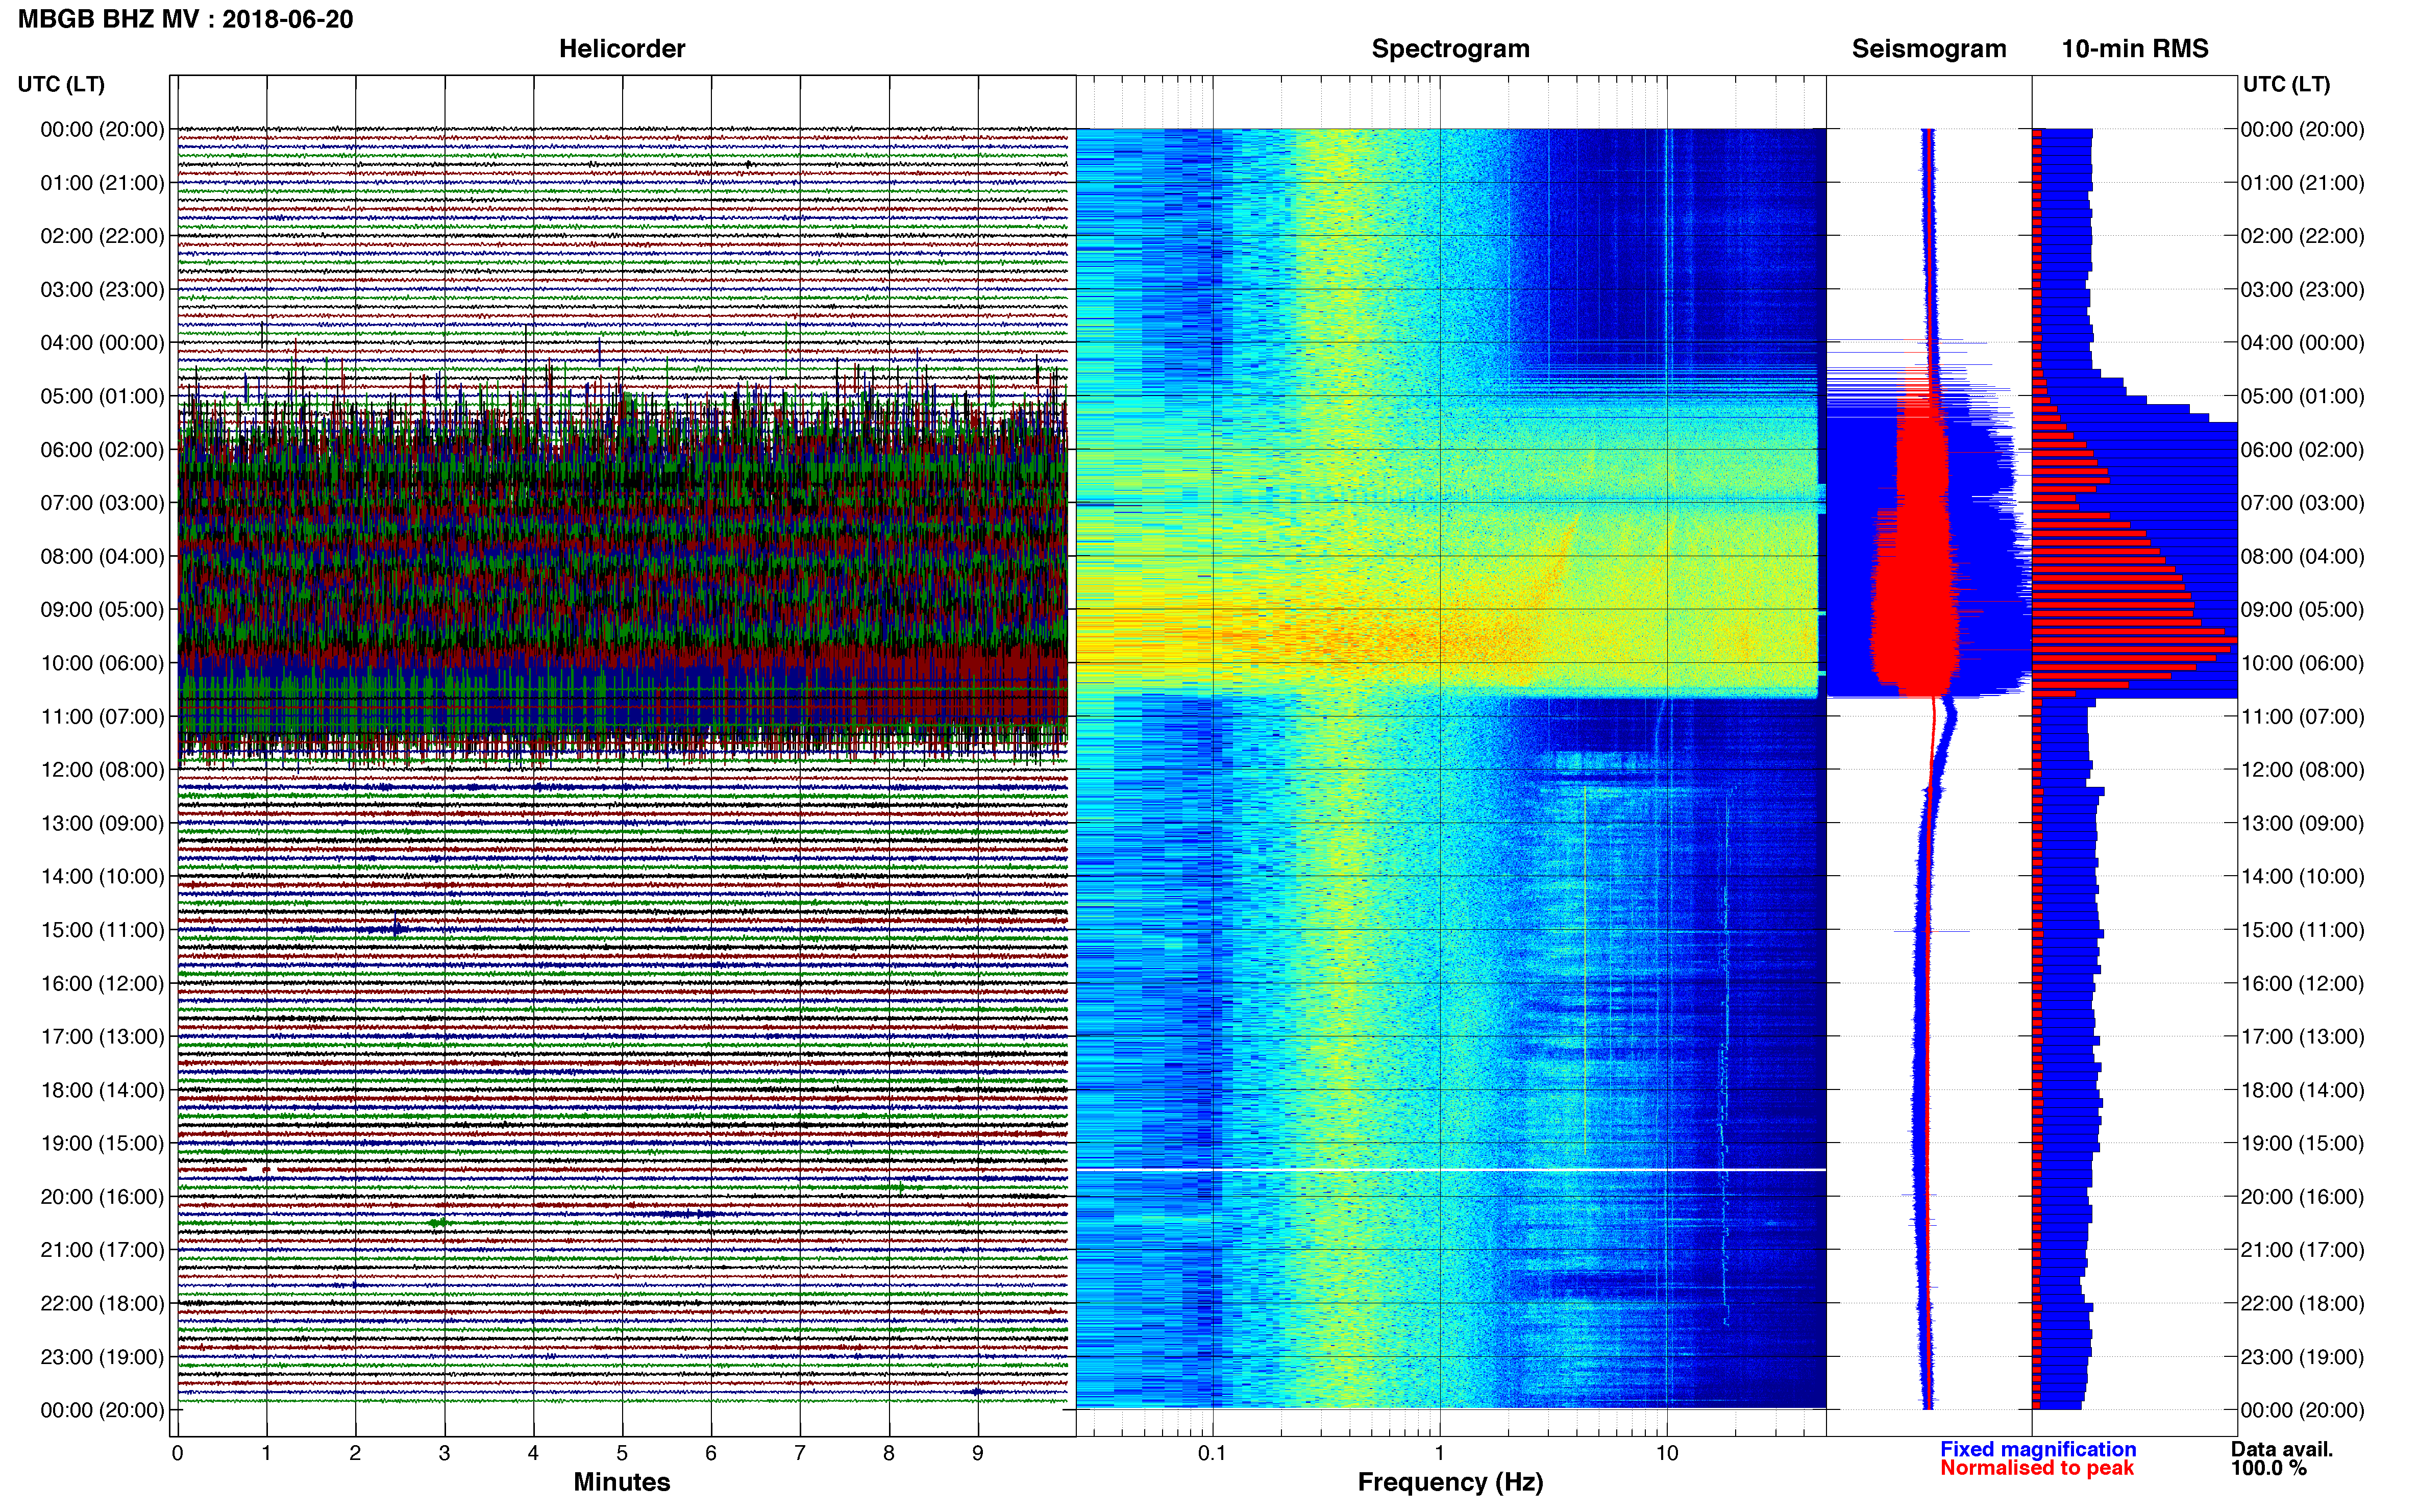Click the left-side UTC (LT) axis header
The height and width of the screenshot is (1512, 2419).
coord(61,84)
